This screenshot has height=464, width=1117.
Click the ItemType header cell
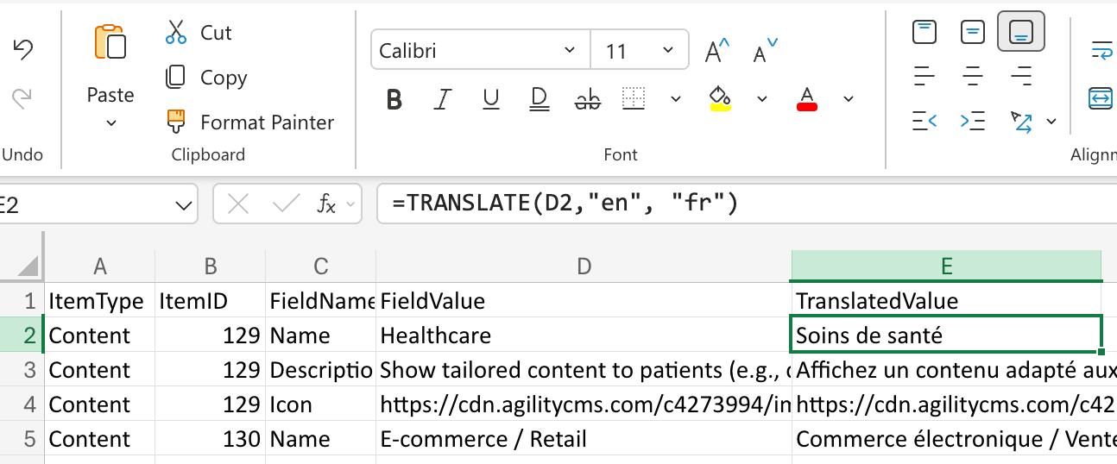click(x=100, y=301)
